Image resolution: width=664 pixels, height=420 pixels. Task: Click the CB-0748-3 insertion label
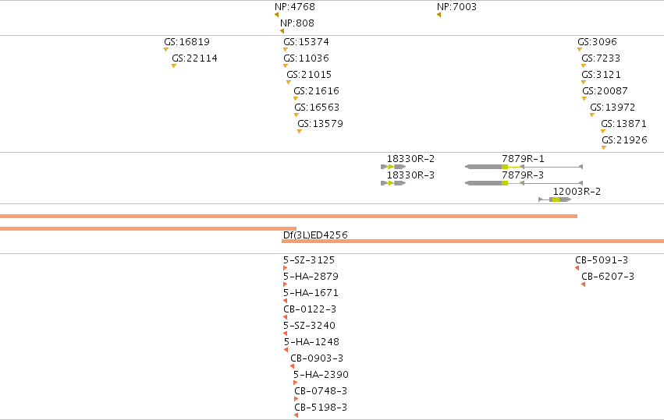pos(321,391)
